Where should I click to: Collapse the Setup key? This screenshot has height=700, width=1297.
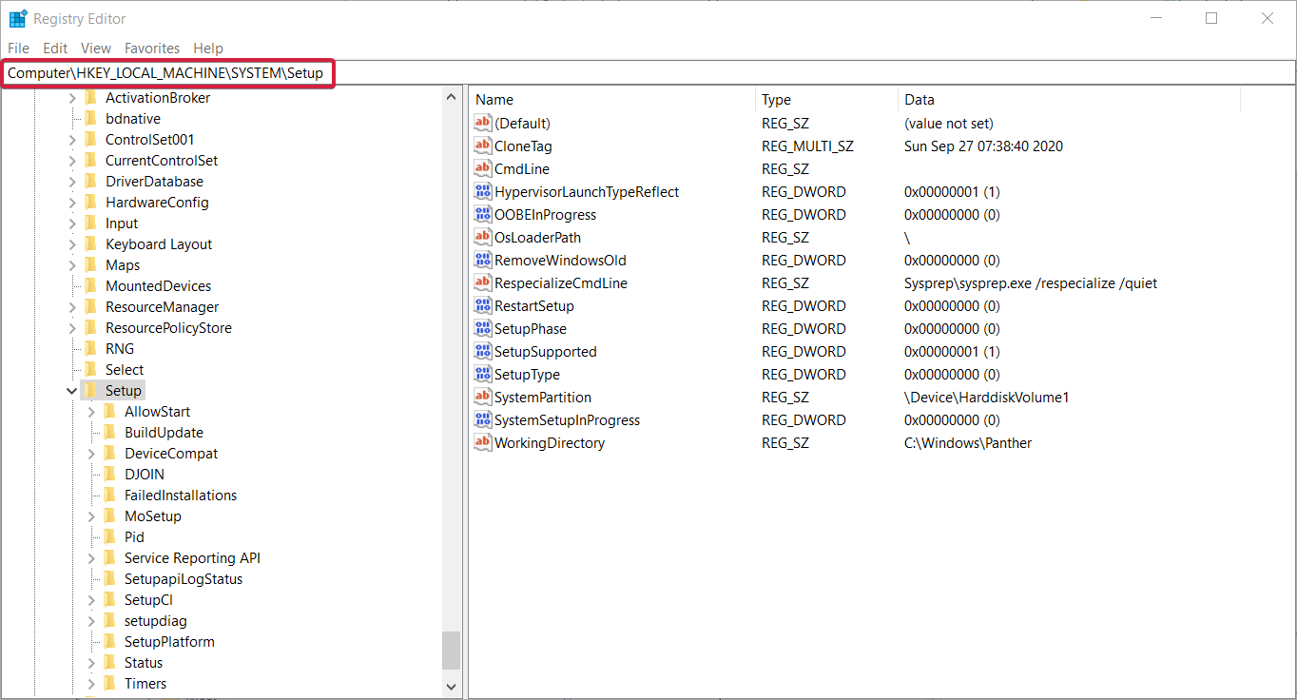(x=72, y=391)
